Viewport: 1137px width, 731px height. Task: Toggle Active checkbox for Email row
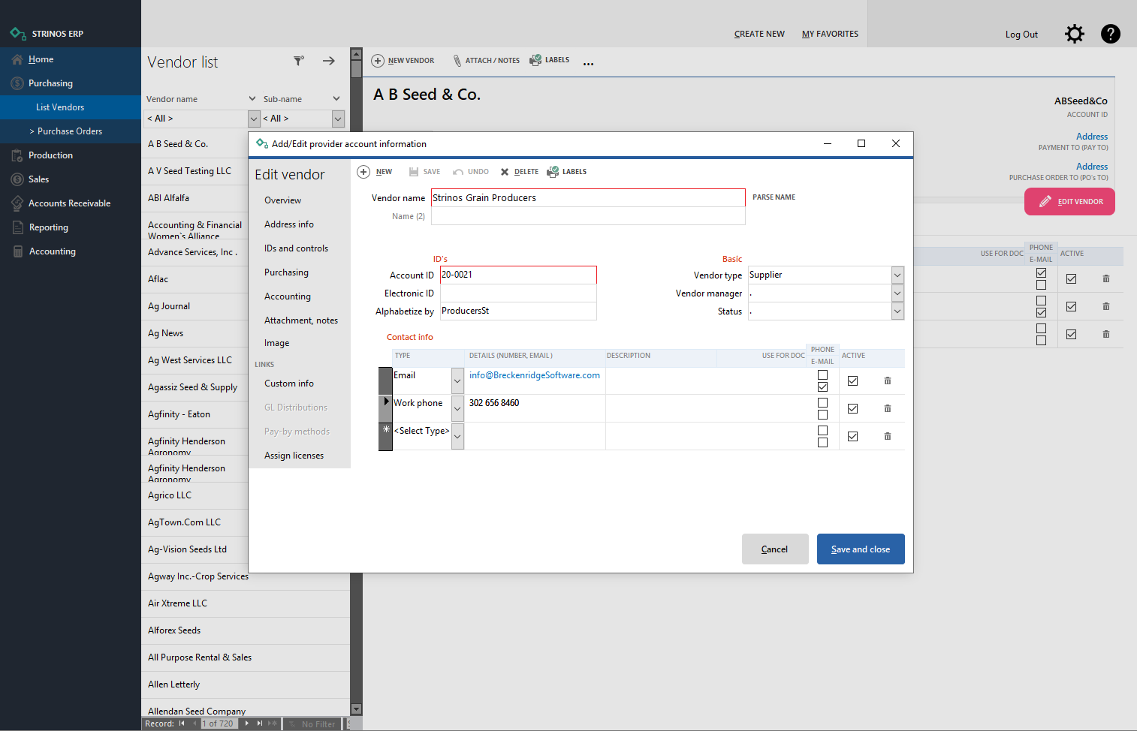coord(852,381)
